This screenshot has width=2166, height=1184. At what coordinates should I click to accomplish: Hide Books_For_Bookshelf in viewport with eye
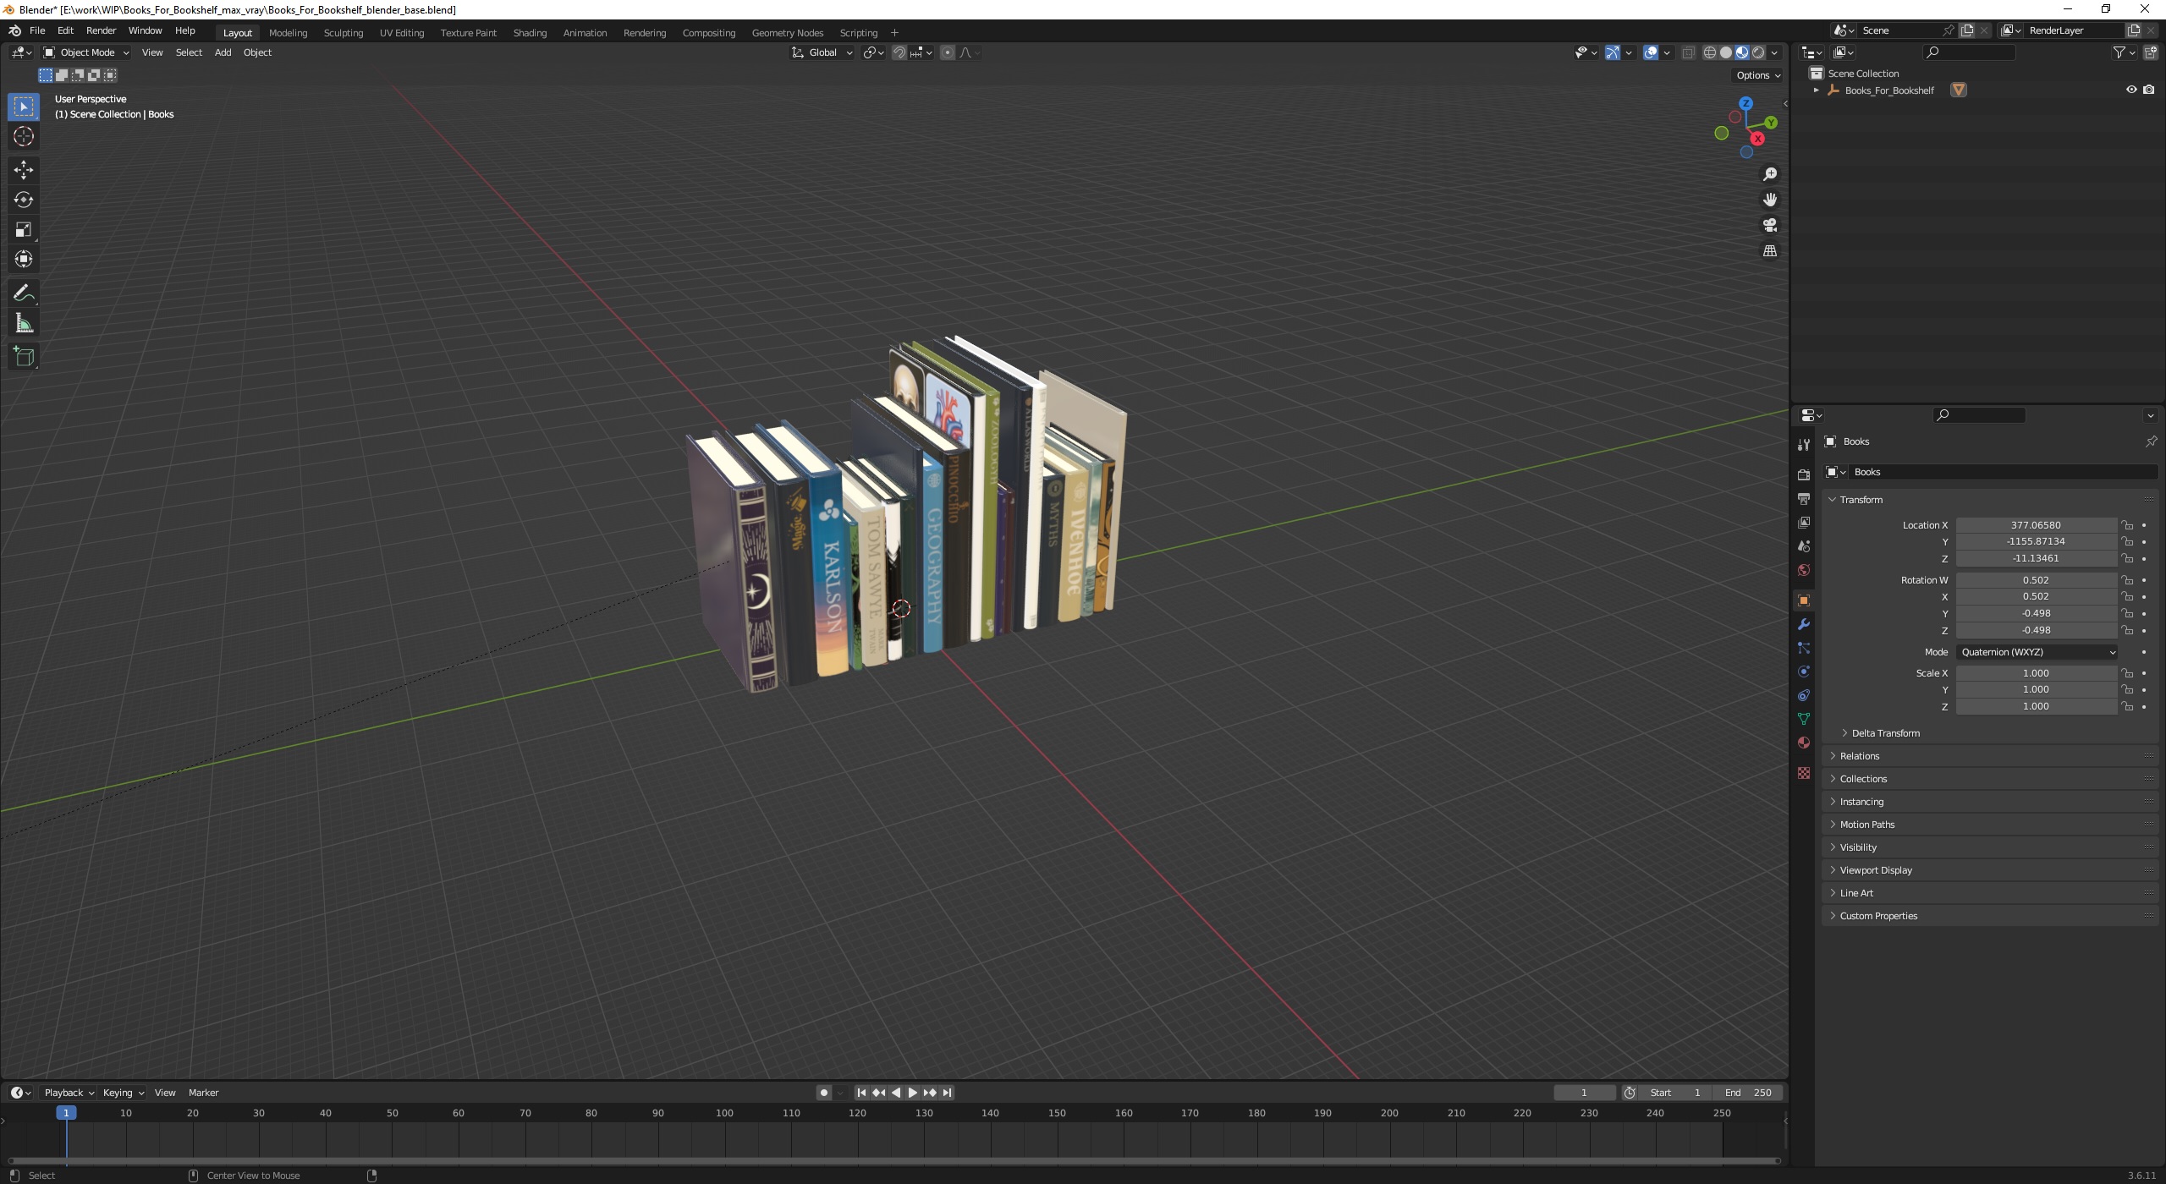2131,90
